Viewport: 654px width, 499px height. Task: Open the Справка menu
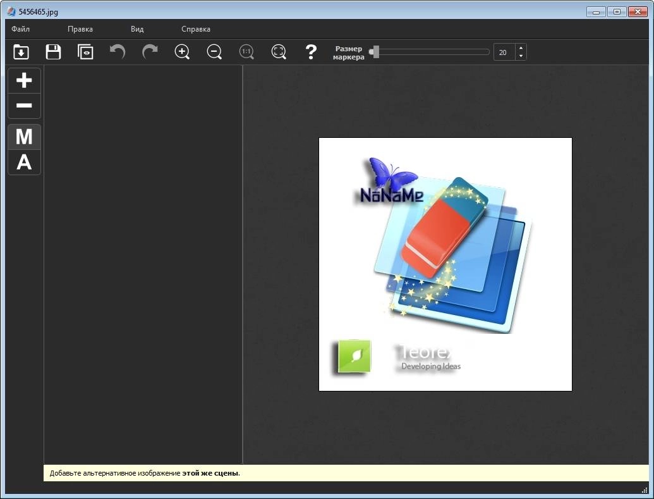[196, 29]
